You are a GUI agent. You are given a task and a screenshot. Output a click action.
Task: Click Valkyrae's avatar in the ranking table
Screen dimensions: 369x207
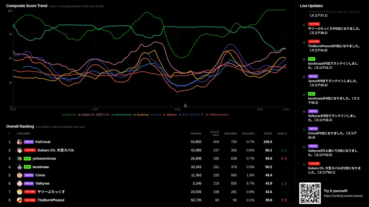20,183
